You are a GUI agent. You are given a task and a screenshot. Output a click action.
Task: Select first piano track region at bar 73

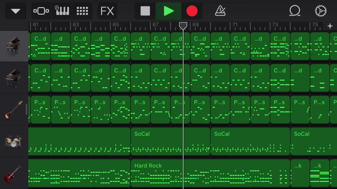280,46
